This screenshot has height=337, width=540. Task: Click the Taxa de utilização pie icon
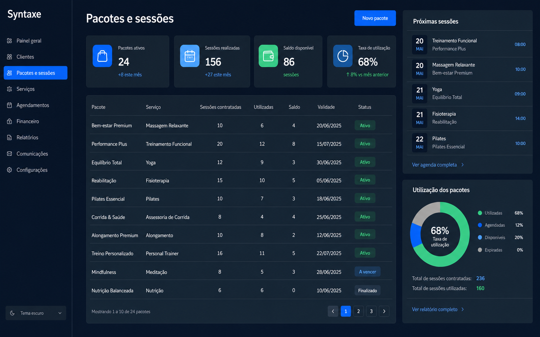click(343, 56)
